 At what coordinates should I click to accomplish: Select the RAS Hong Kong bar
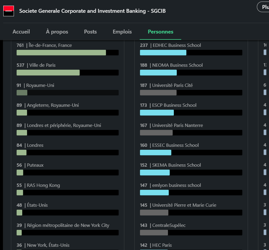pos(68,192)
